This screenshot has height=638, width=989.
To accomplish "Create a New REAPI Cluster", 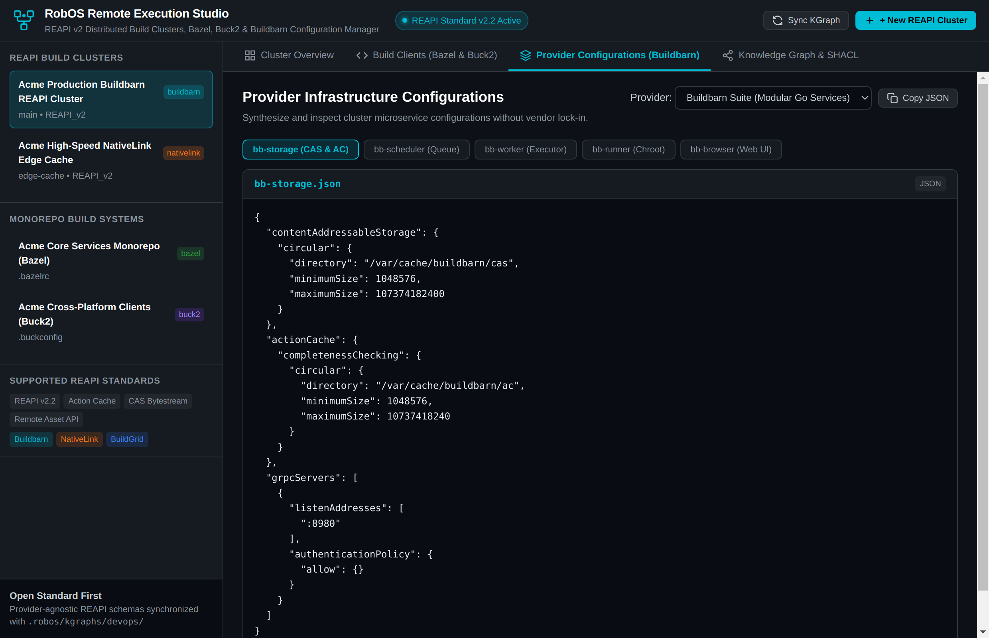I will click(915, 20).
